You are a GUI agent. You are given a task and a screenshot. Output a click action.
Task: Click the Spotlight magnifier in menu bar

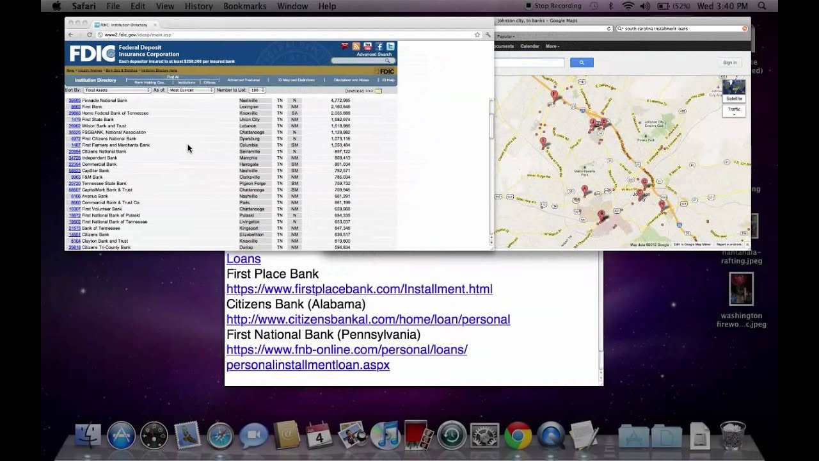pos(762,6)
